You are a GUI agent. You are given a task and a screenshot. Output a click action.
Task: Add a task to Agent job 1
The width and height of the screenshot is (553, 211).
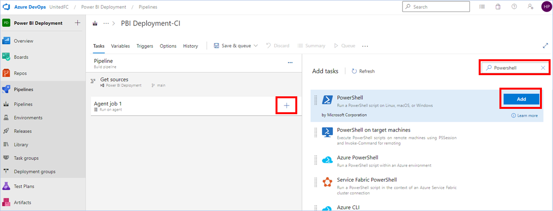coord(286,105)
